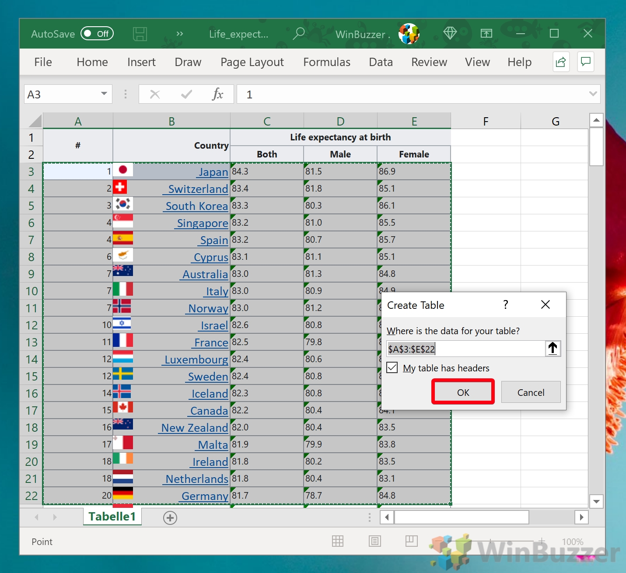Click the Enter checkmark in the formula bar
This screenshot has width=626, height=573.
click(186, 94)
